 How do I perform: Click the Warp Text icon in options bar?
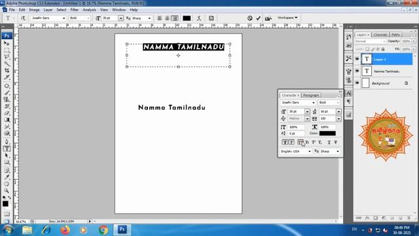pyautogui.click(x=199, y=18)
